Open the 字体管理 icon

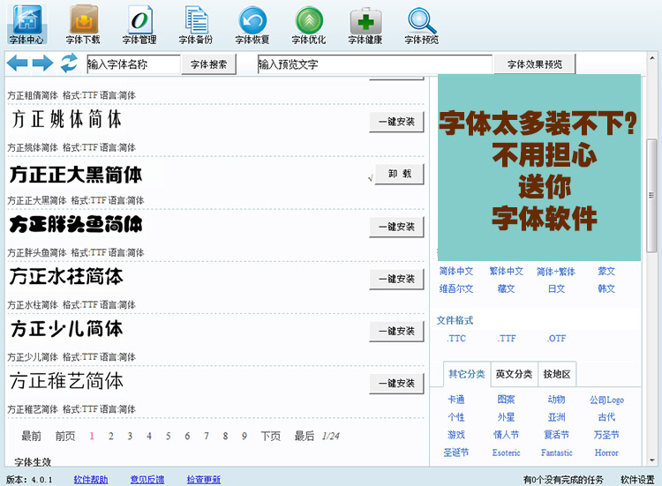click(139, 25)
